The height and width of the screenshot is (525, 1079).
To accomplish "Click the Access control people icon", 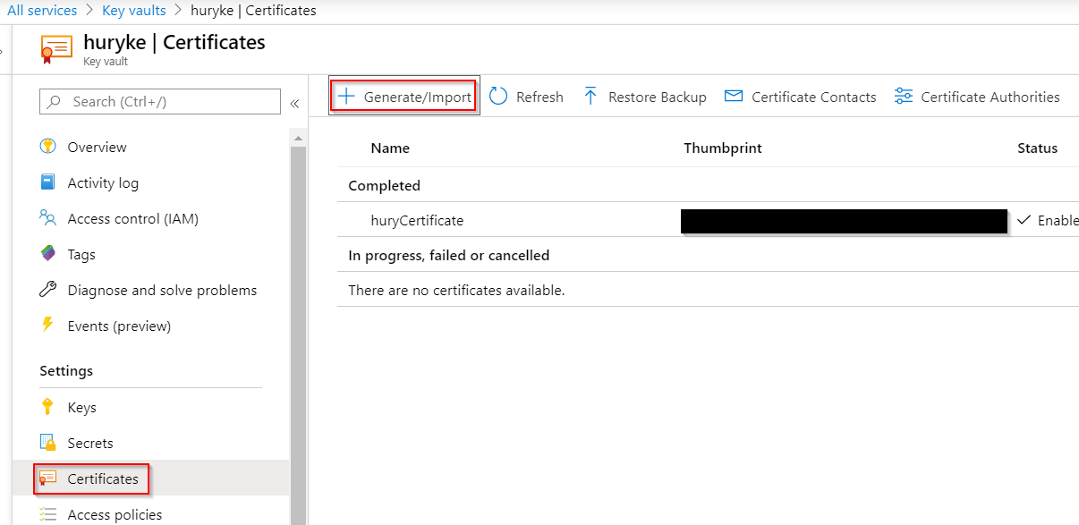I will coord(48,218).
